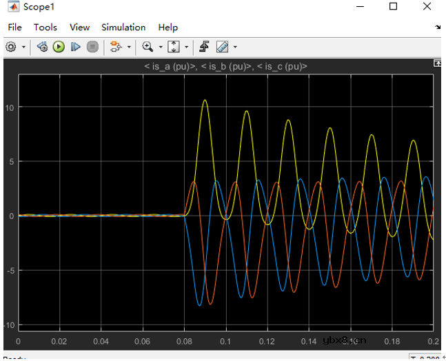Click the plot title is_a, is_b, is_c
The height and width of the screenshot is (361, 446).
[225, 67]
